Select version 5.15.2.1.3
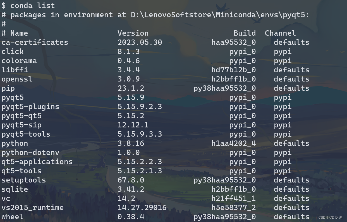 pyautogui.click(x=140, y=171)
